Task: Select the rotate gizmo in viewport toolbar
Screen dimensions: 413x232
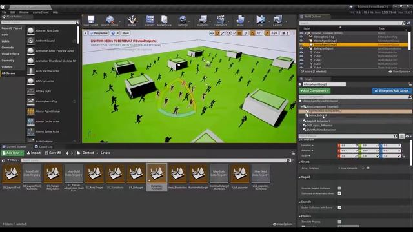Action: (x=217, y=33)
